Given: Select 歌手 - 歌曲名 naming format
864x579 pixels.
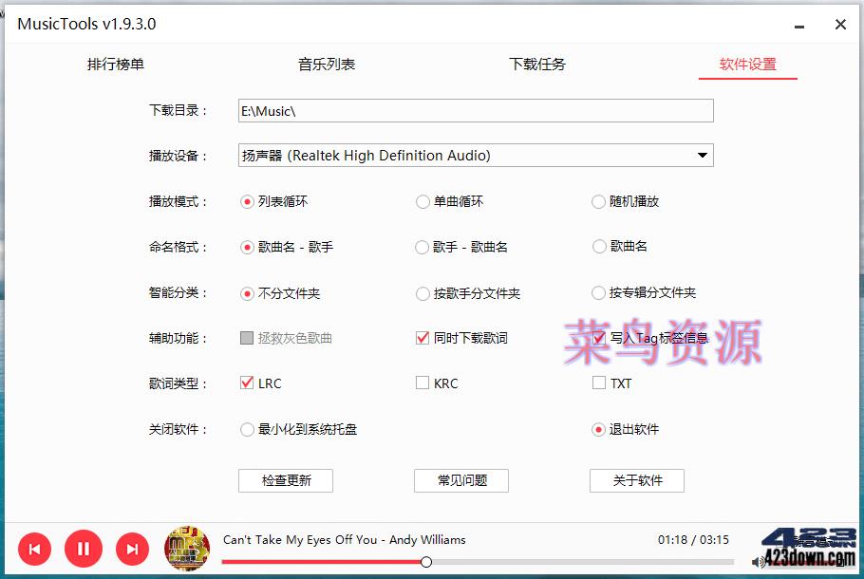Looking at the screenshot, I should click(x=422, y=247).
